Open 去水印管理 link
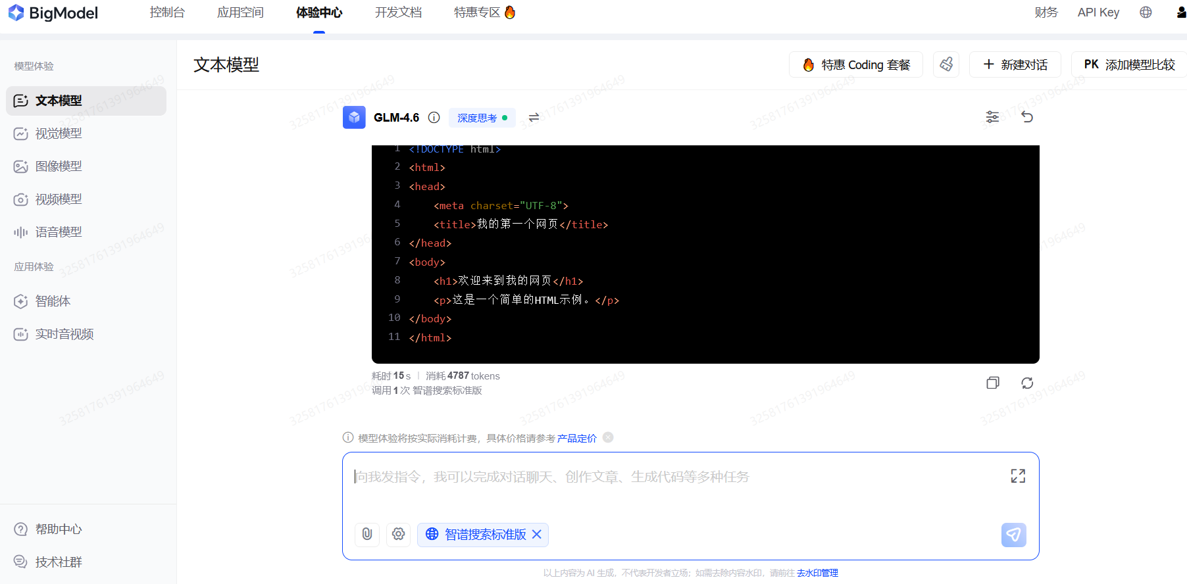Screen dimensions: 1187x584 point(817,573)
